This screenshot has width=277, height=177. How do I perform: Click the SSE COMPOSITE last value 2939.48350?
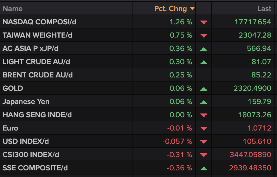250,168
